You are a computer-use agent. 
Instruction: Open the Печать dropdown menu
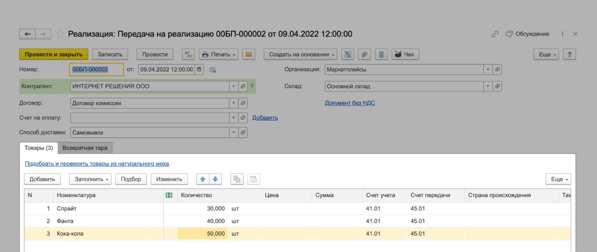[x=219, y=54]
